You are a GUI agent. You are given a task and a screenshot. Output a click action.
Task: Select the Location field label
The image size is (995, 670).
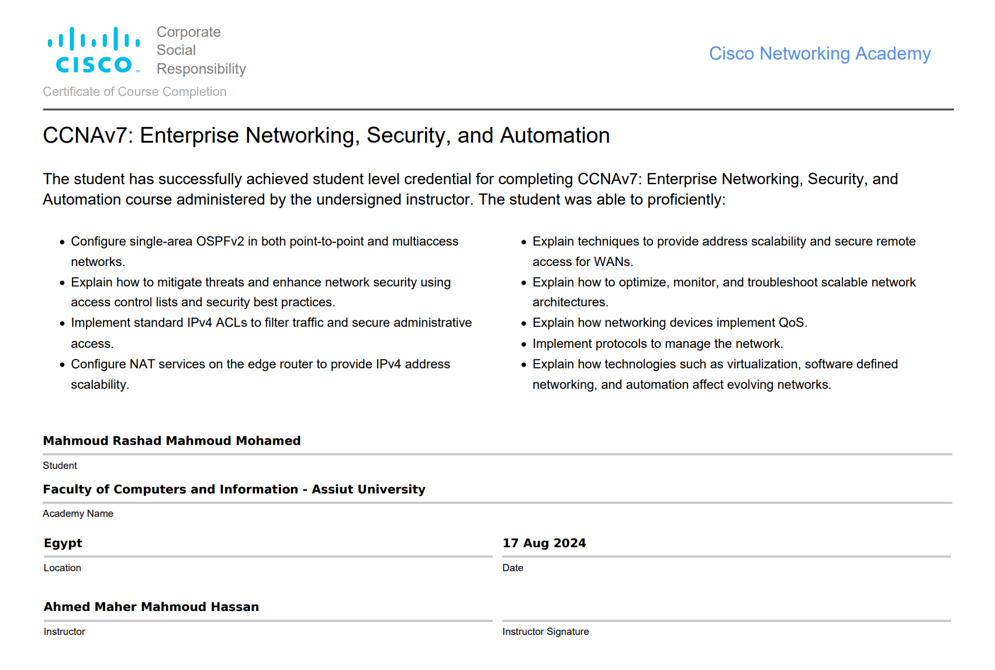coord(62,568)
